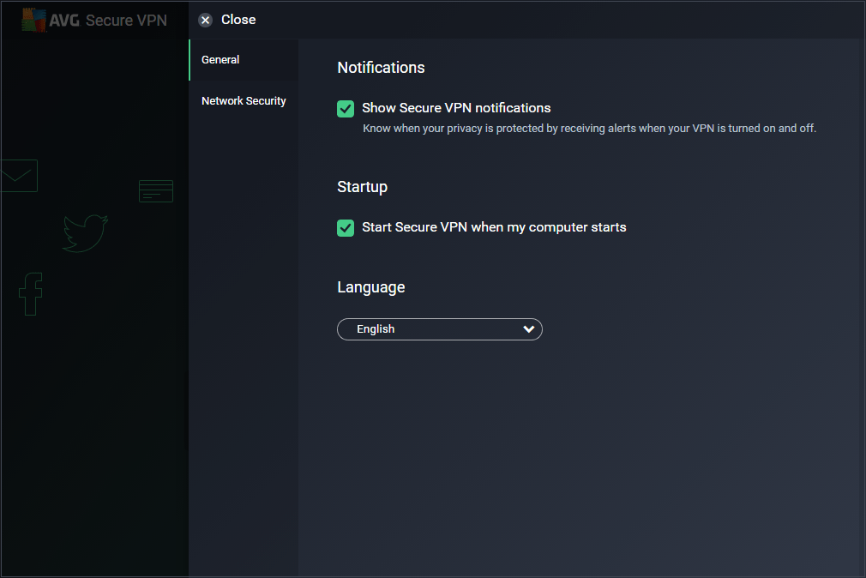Uncheck Start Secure VPN when my computer starts

[345, 228]
